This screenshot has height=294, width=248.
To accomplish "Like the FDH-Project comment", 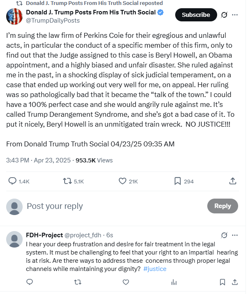I will [125, 282].
